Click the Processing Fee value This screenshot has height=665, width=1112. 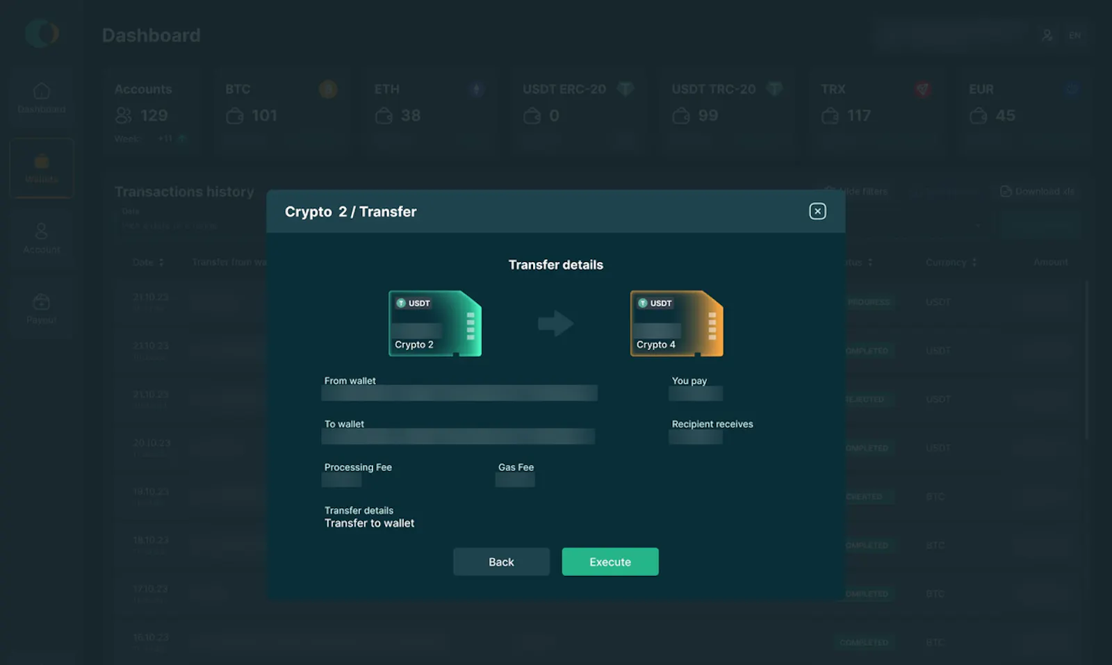341,479
